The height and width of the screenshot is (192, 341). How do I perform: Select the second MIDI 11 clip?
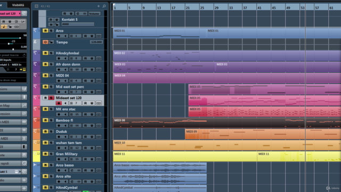click(299, 156)
